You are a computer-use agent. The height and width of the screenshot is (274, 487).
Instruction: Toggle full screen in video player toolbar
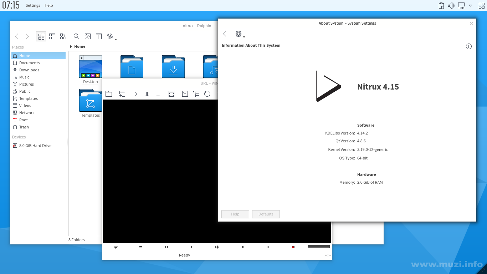(x=171, y=94)
